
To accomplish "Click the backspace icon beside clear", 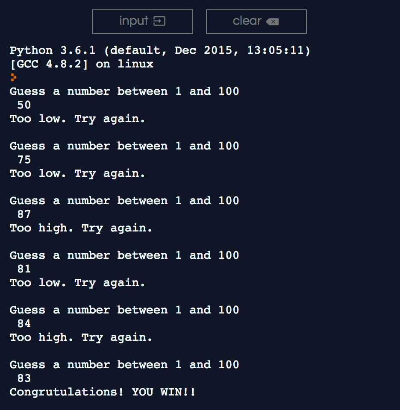I will (273, 21).
